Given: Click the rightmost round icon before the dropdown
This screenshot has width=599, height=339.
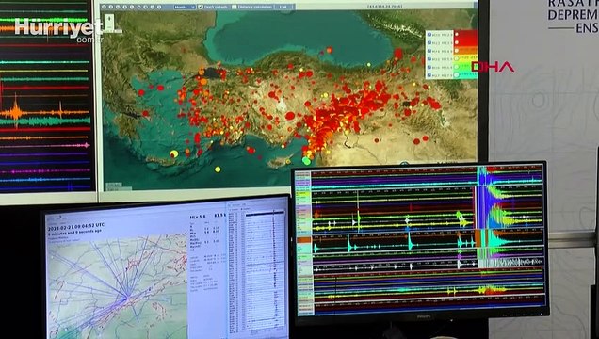Looking at the screenshot, I should coord(159,7).
